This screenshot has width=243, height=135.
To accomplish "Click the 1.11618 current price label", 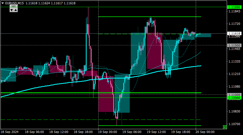I will coord(234,33).
